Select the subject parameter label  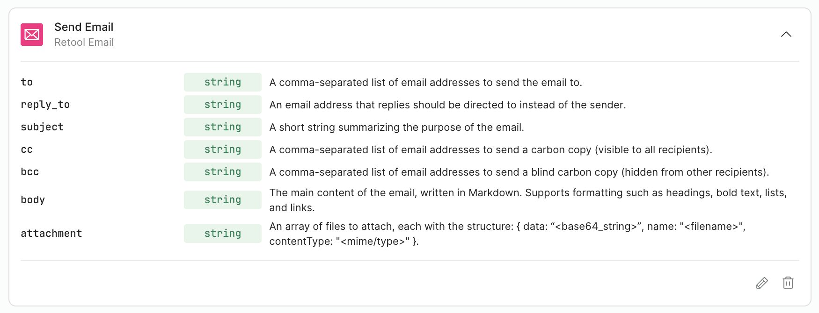pyautogui.click(x=42, y=127)
